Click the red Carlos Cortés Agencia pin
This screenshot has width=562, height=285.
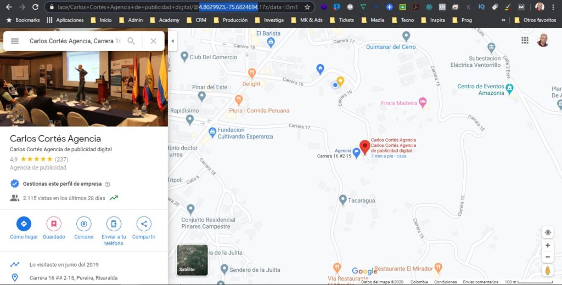pyautogui.click(x=365, y=147)
